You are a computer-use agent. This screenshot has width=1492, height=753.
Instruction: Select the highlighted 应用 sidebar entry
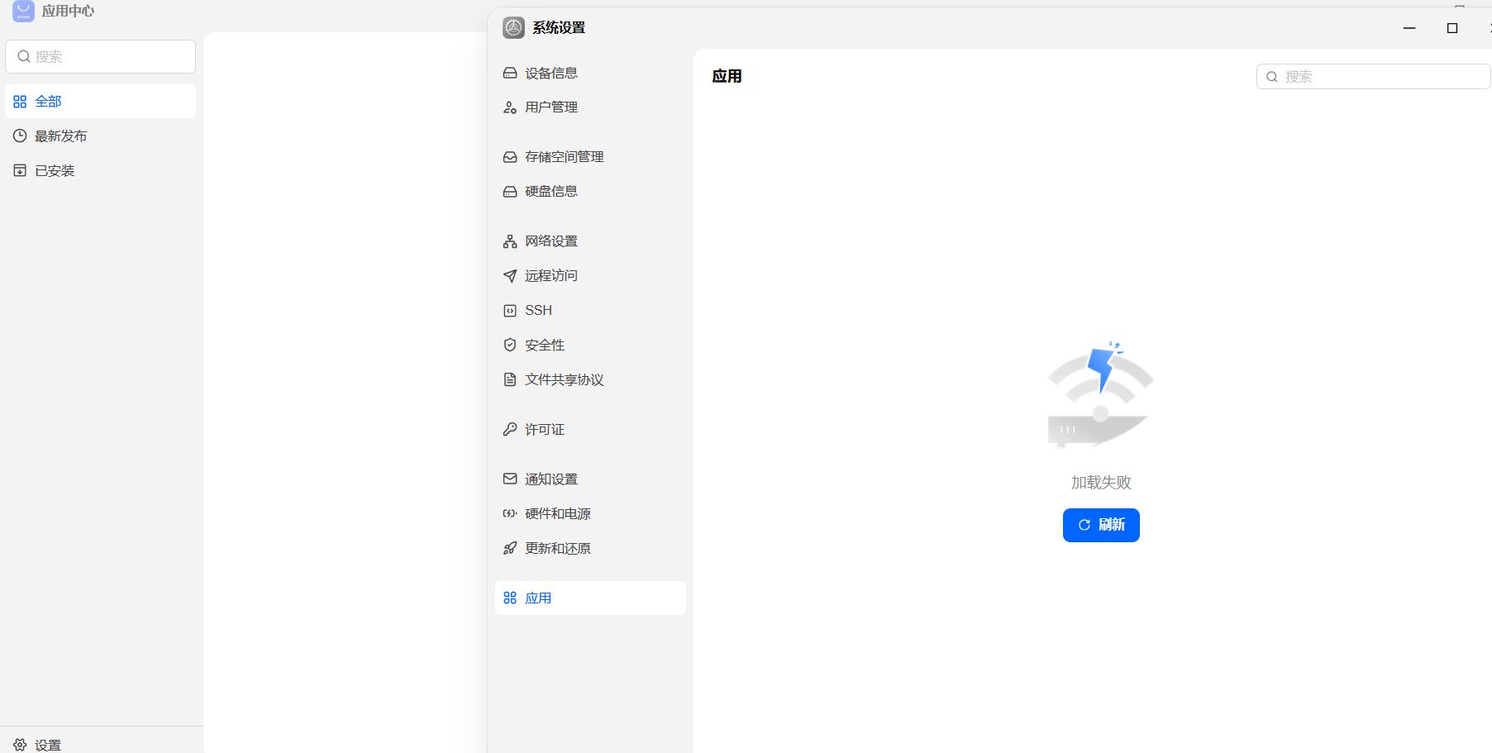click(x=590, y=598)
